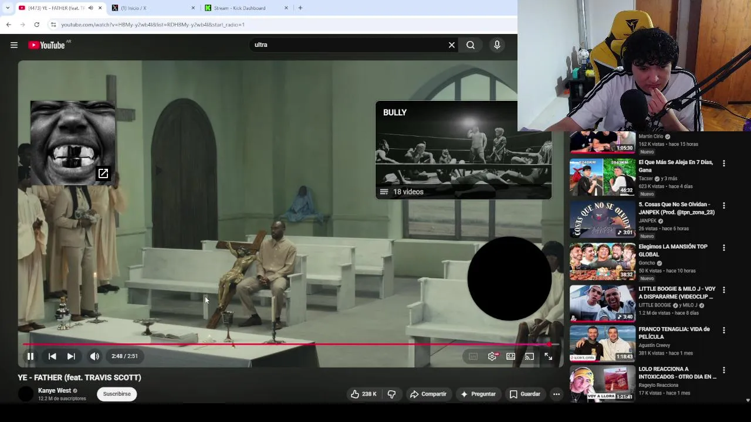The image size is (751, 422).
Task: Open options for 'Cosas Que No Se Olvidan'
Action: [x=724, y=206]
